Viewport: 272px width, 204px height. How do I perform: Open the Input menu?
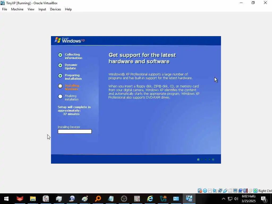tap(42, 9)
